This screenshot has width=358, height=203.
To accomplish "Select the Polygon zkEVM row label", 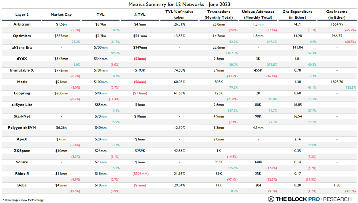I will (22, 128).
